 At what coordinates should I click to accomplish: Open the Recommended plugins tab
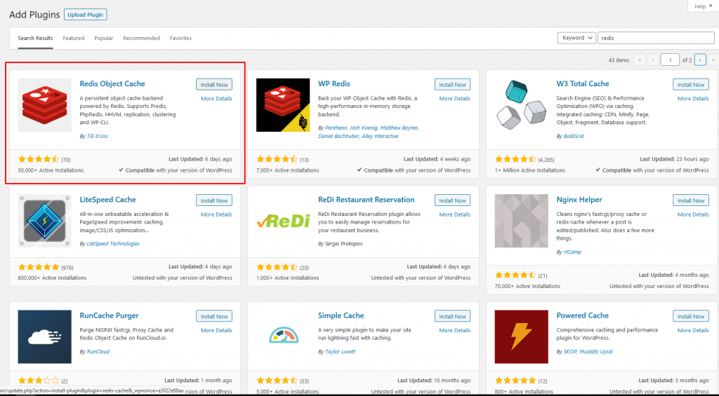coord(141,38)
